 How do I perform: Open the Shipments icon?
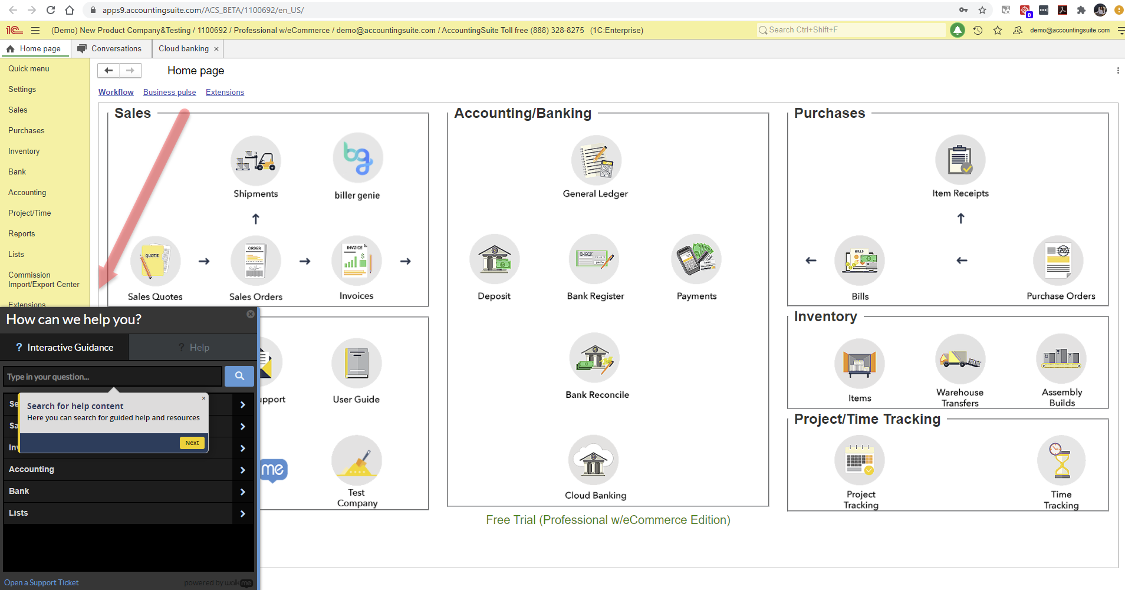[x=255, y=160]
